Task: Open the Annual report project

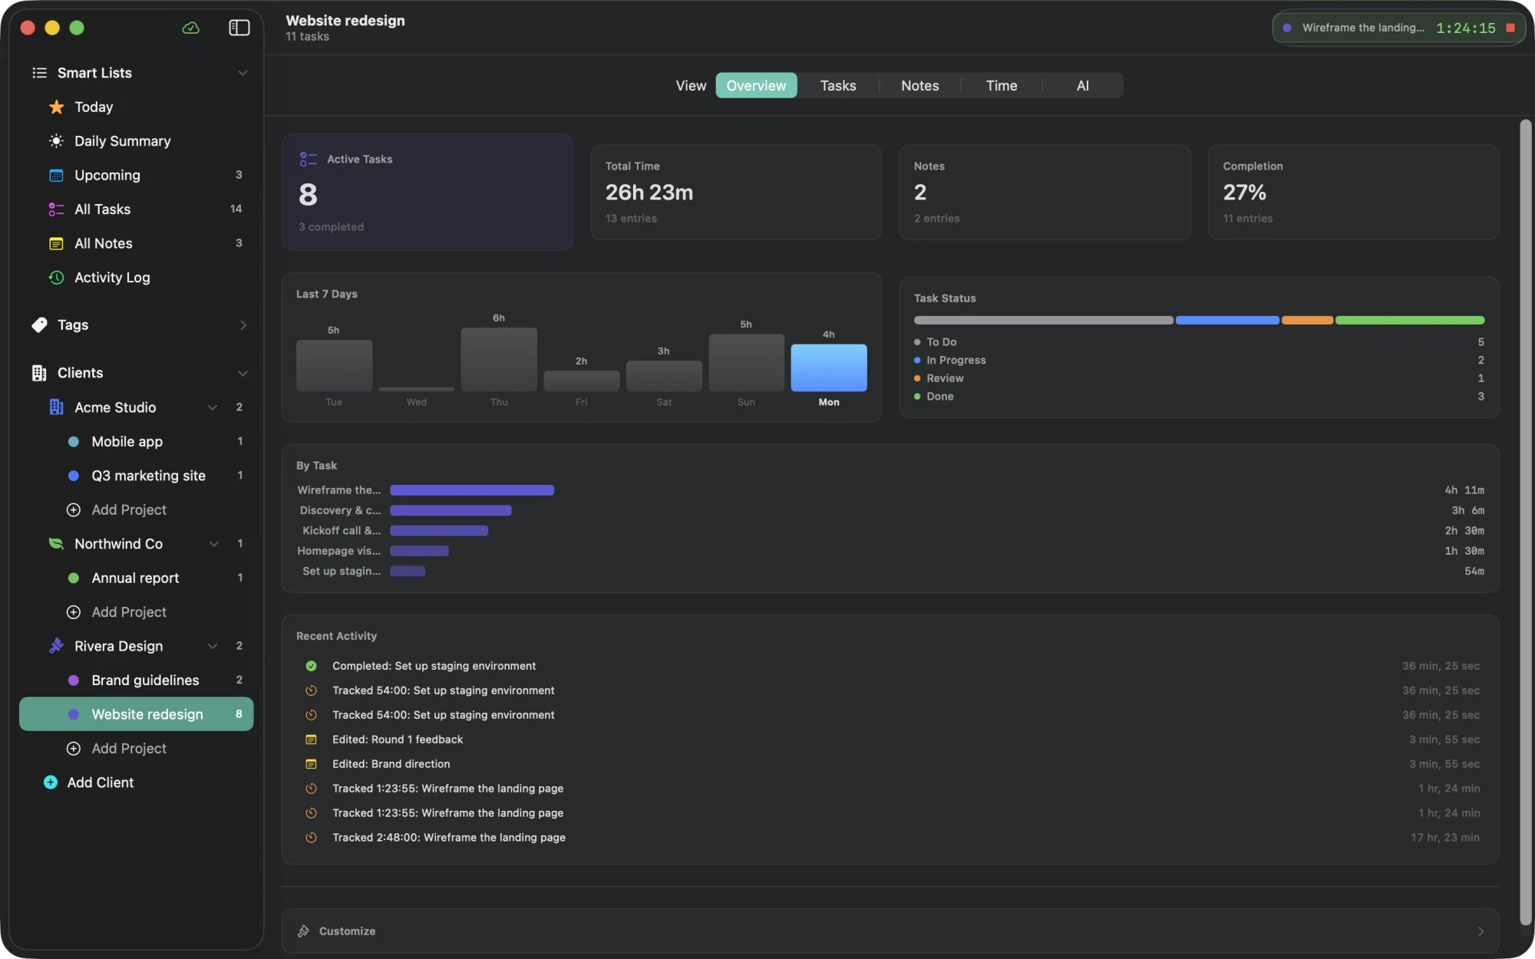Action: coord(137,578)
